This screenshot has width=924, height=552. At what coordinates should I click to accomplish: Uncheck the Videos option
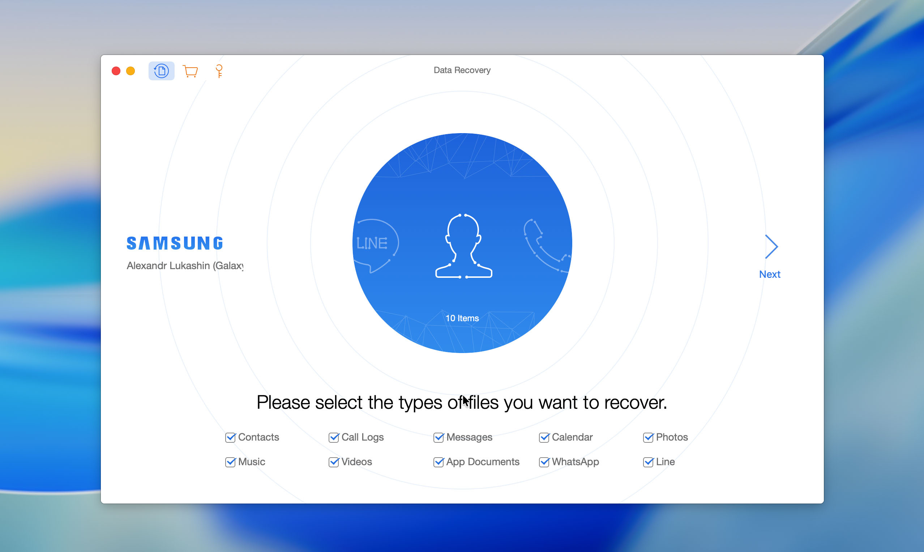(x=334, y=462)
